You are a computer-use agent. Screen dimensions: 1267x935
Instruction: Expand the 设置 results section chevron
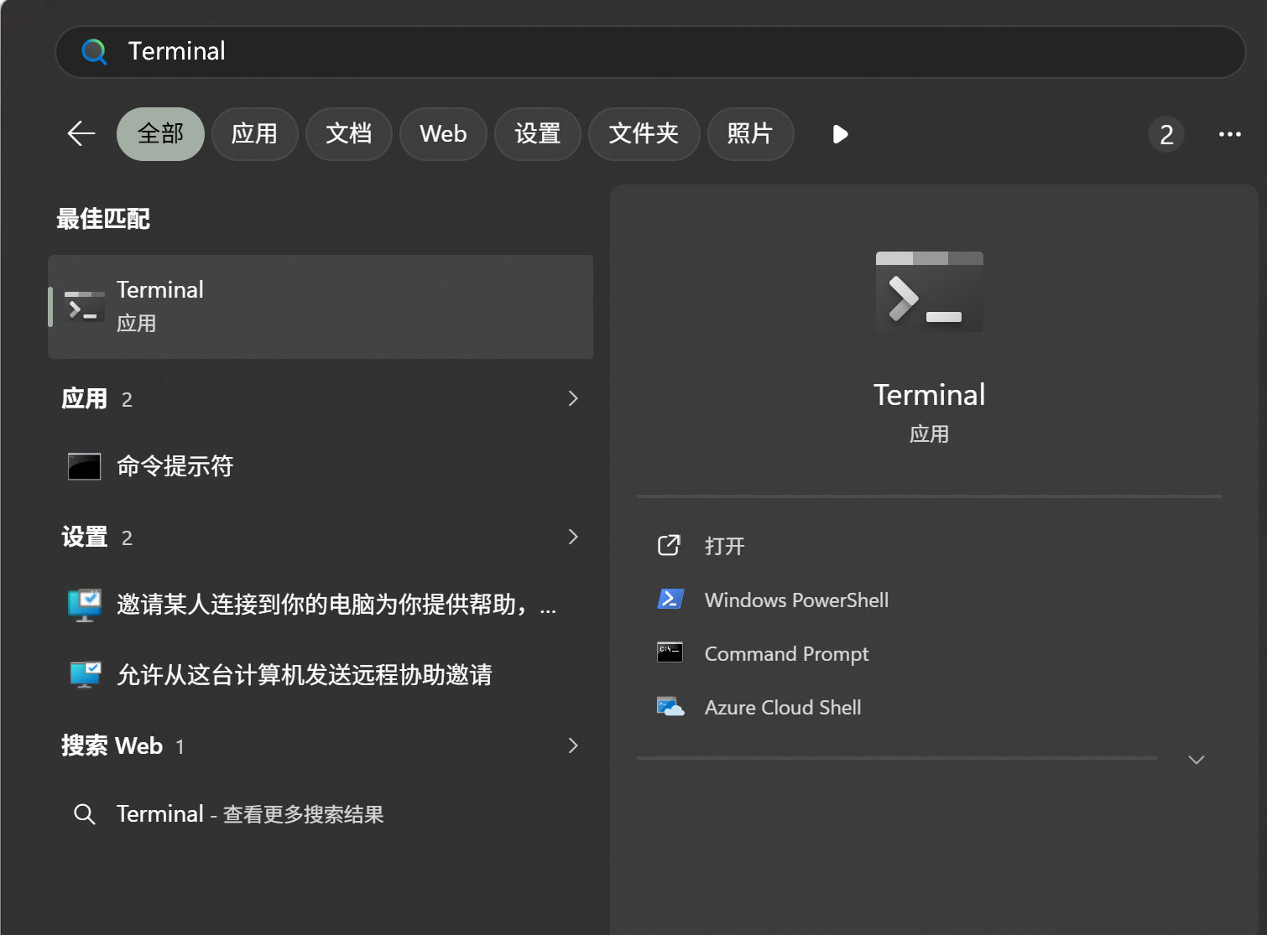click(x=573, y=537)
